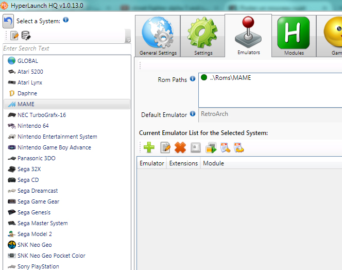Image resolution: width=342 pixels, height=270 pixels.
Task: Sort by the Emulator column header
Action: pos(152,163)
